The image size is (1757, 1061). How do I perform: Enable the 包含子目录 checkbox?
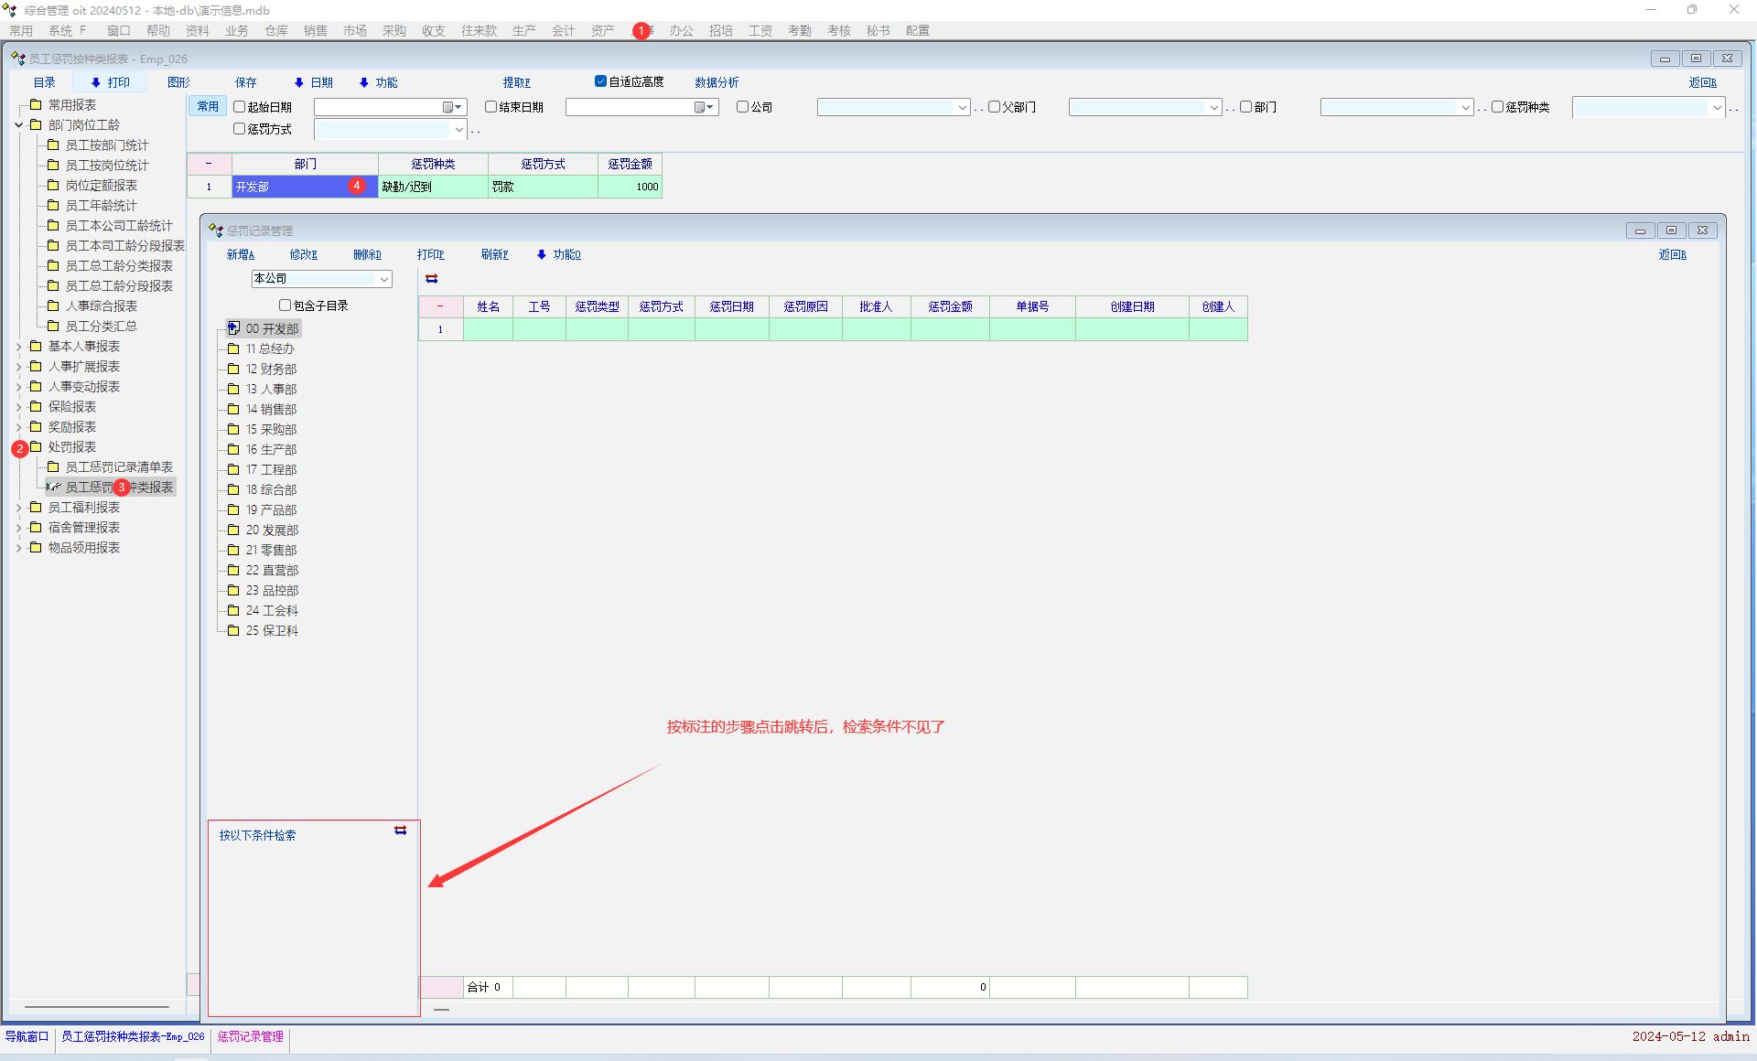(x=285, y=305)
